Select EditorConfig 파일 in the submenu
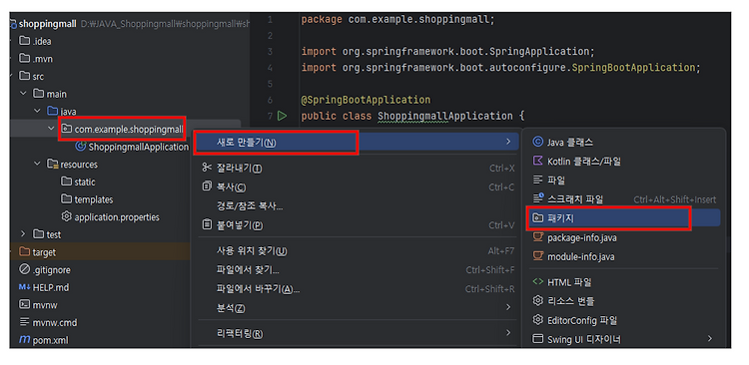Image resolution: width=749 pixels, height=365 pixels. click(x=623, y=320)
